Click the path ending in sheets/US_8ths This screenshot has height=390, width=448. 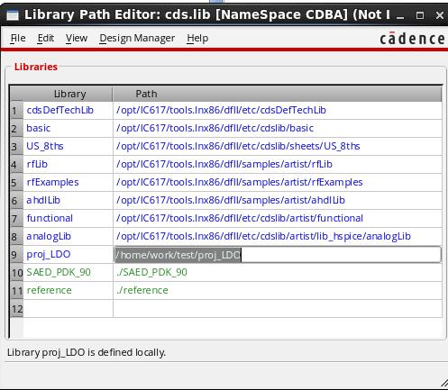coord(278,147)
